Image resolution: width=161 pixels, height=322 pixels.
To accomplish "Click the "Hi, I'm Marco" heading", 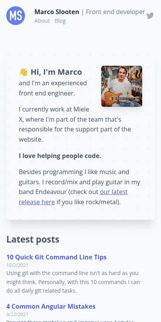I will (x=56, y=72).
